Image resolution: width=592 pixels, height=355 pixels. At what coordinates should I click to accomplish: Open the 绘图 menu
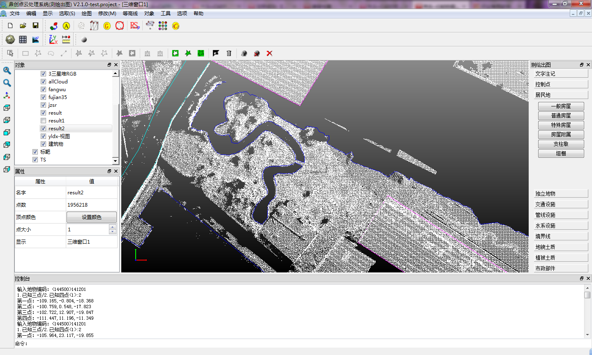click(86, 14)
